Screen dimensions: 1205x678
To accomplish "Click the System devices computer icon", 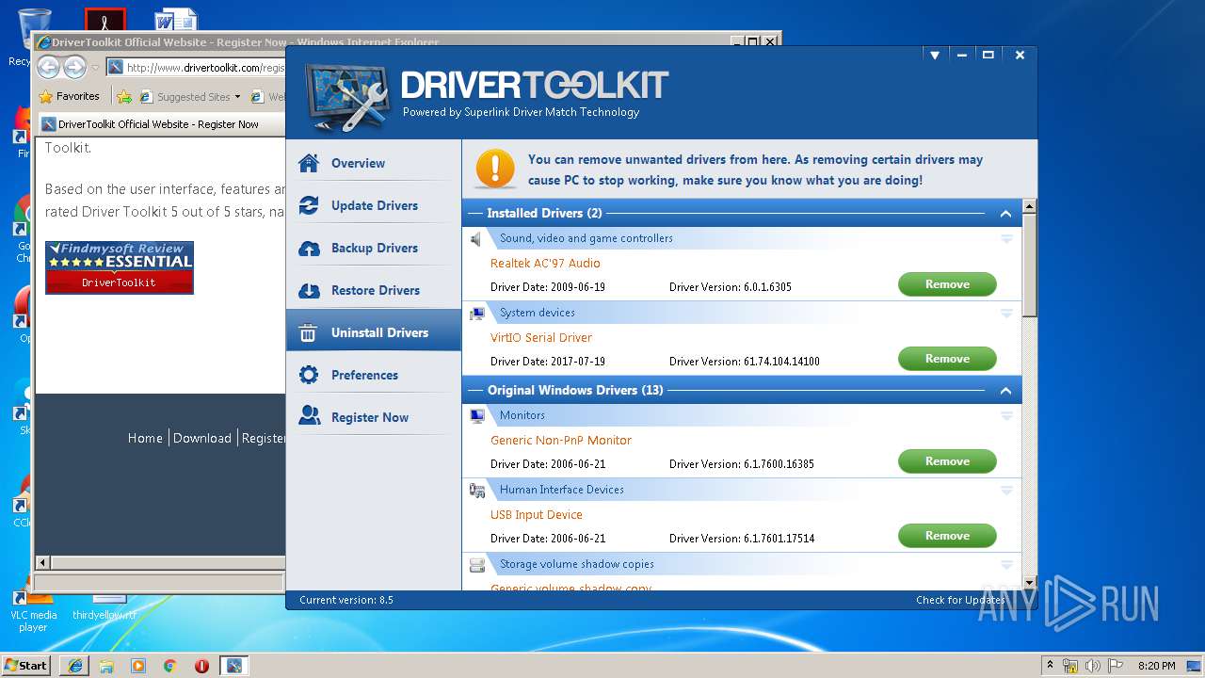I will tap(477, 313).
